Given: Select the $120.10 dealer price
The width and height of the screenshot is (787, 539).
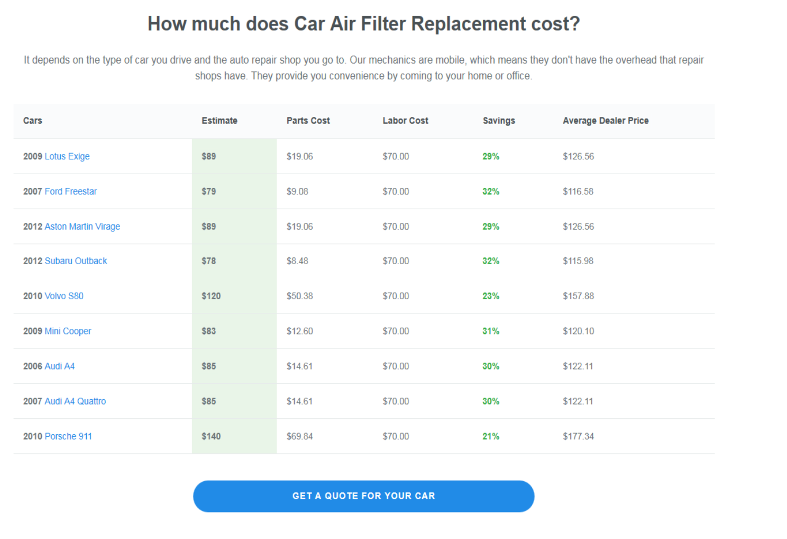Looking at the screenshot, I should pyautogui.click(x=579, y=331).
